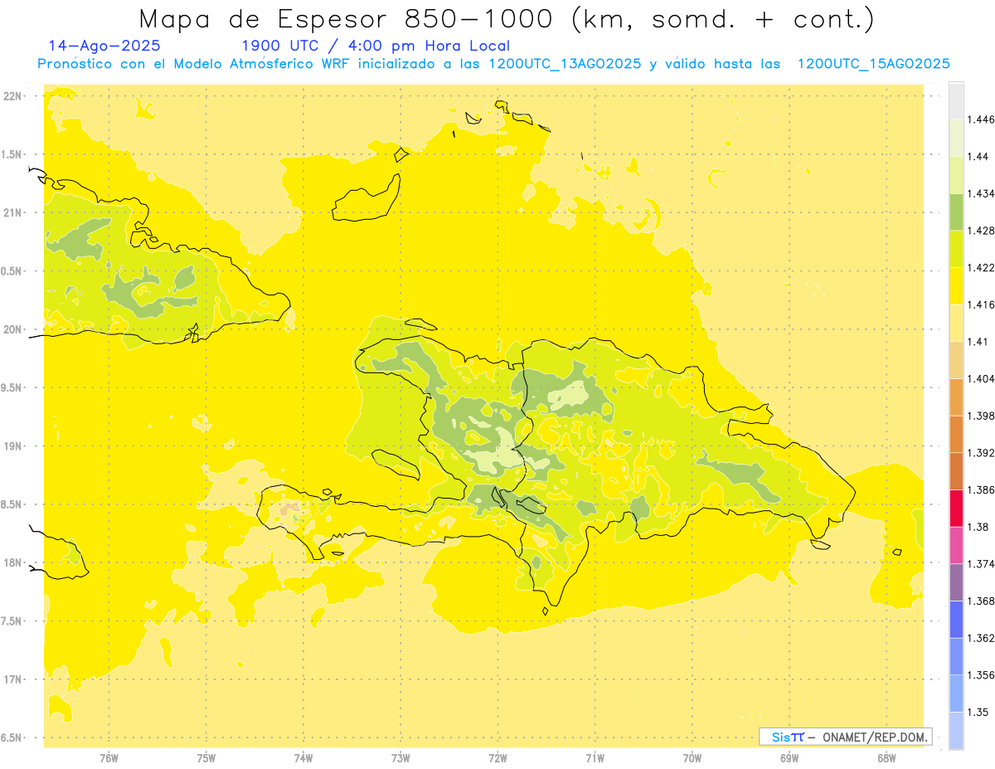The image size is (995, 769).
Task: Click the longitude label '75W'
Action: [x=206, y=758]
